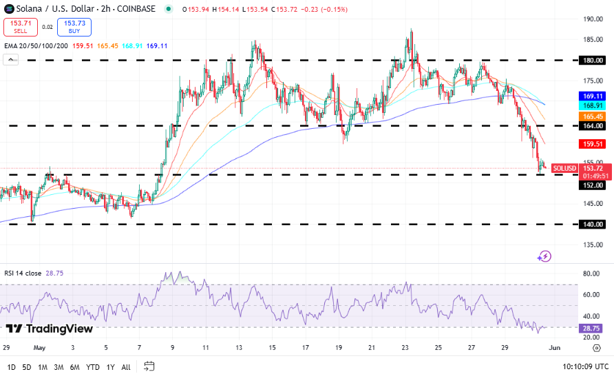The image size is (614, 374).
Task: Click the 164.00 price level label
Action: (593, 126)
